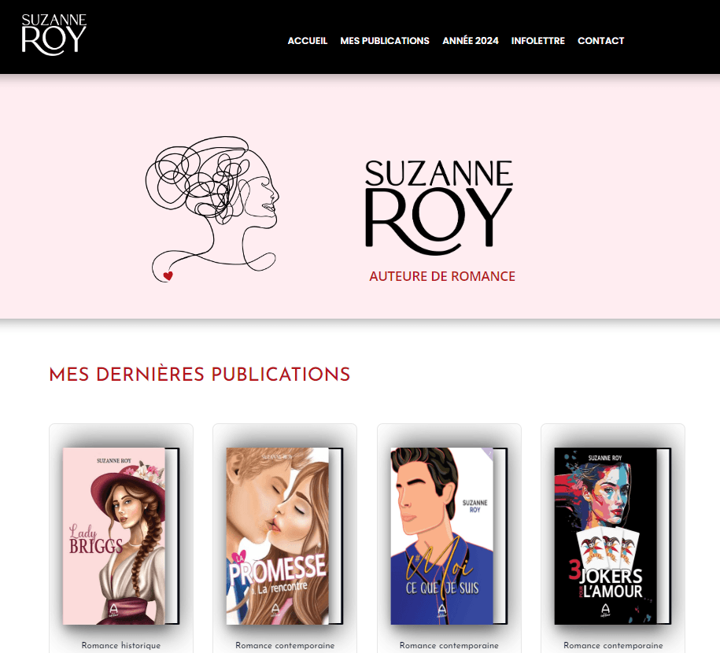Click the small red heart drawing

[x=168, y=275]
